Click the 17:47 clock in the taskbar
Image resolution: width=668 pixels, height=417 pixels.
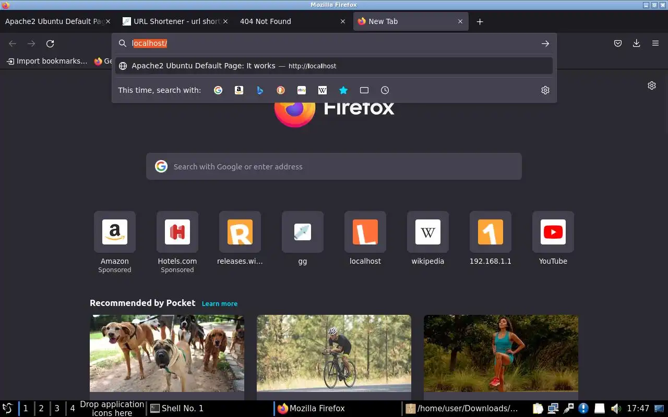(638, 409)
